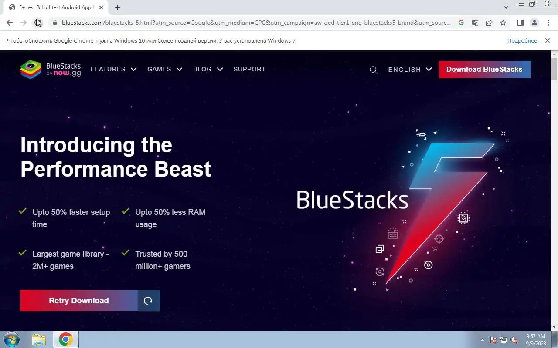The height and width of the screenshot is (348, 558).
Task: Click the retry circular arrow icon
Action: tap(149, 301)
